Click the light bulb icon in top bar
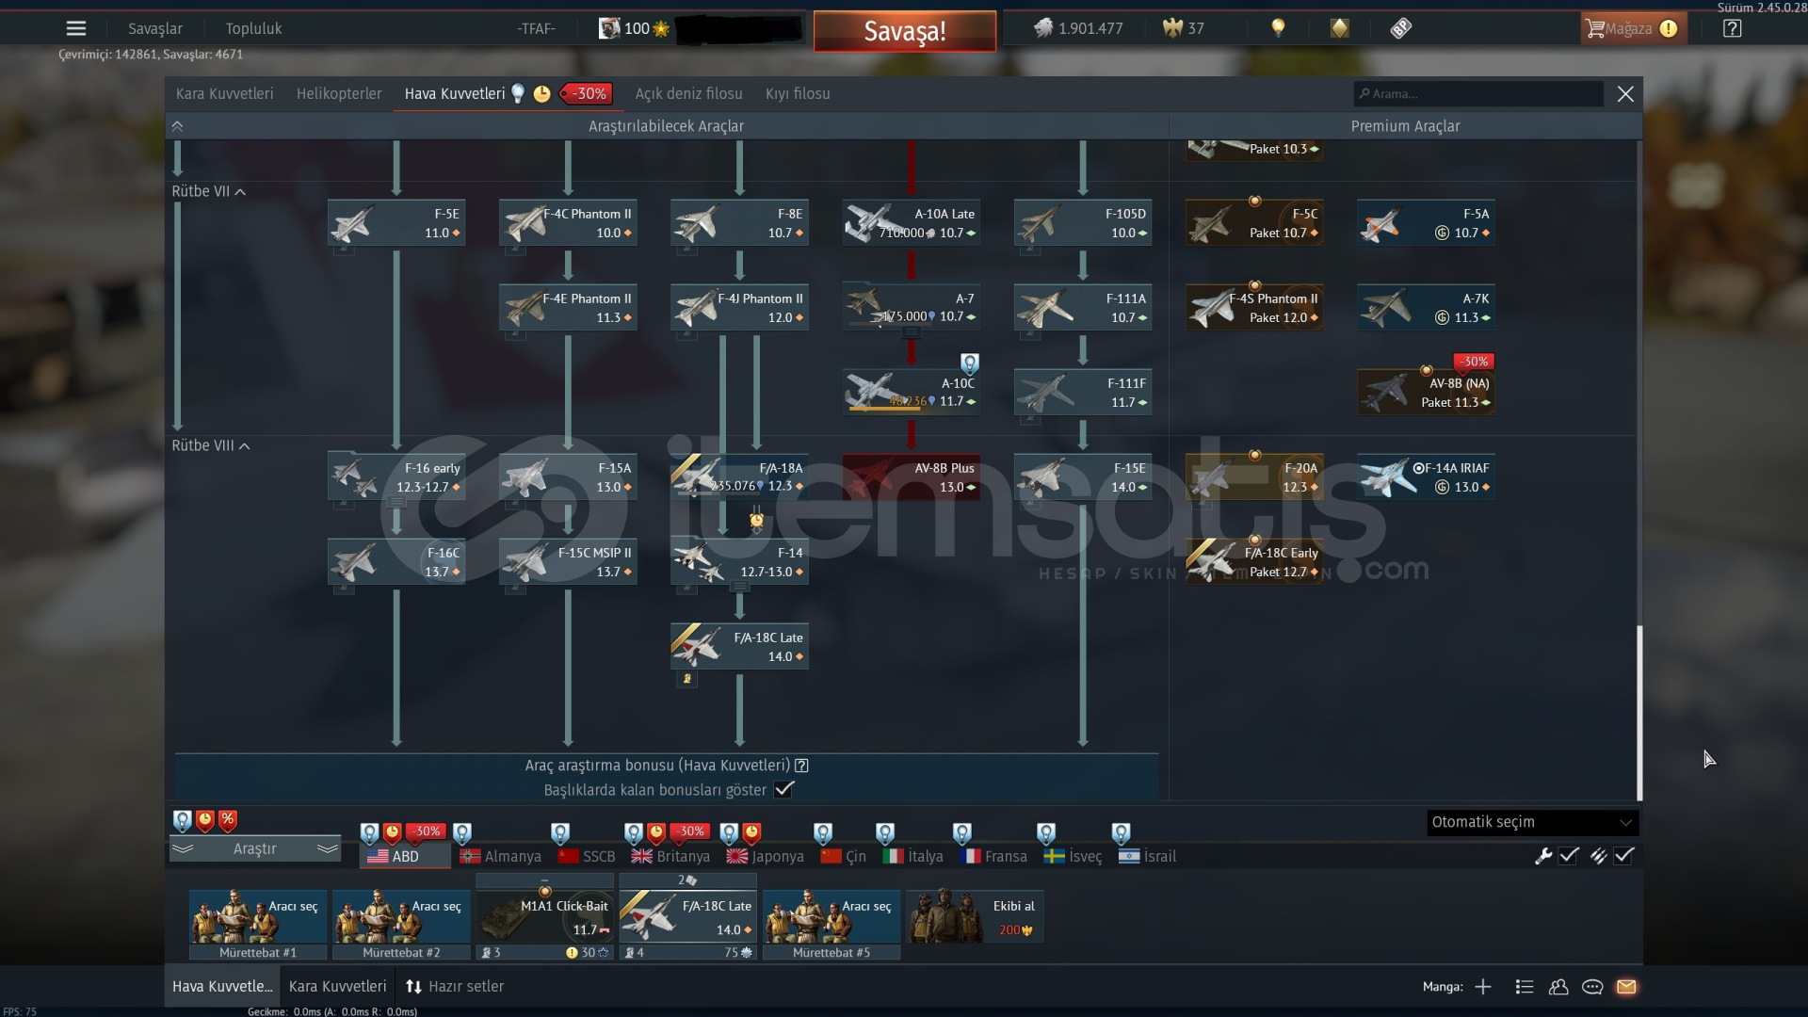The image size is (1808, 1017). click(x=1278, y=28)
